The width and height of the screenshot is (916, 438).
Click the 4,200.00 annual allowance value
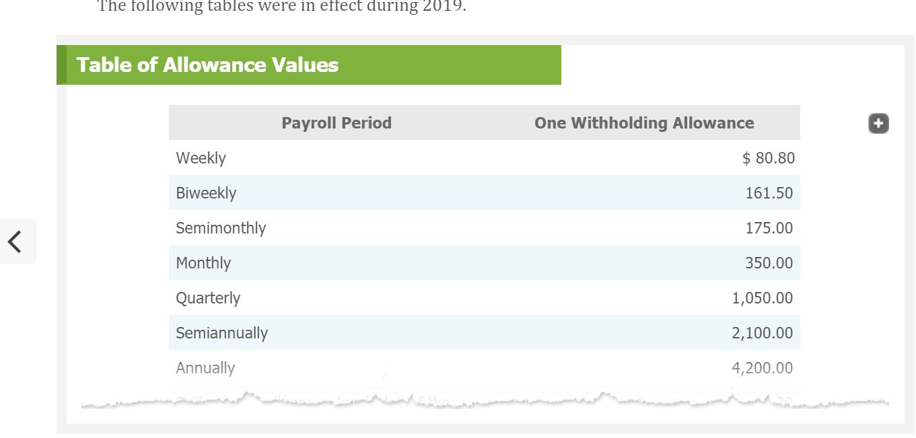tap(763, 368)
